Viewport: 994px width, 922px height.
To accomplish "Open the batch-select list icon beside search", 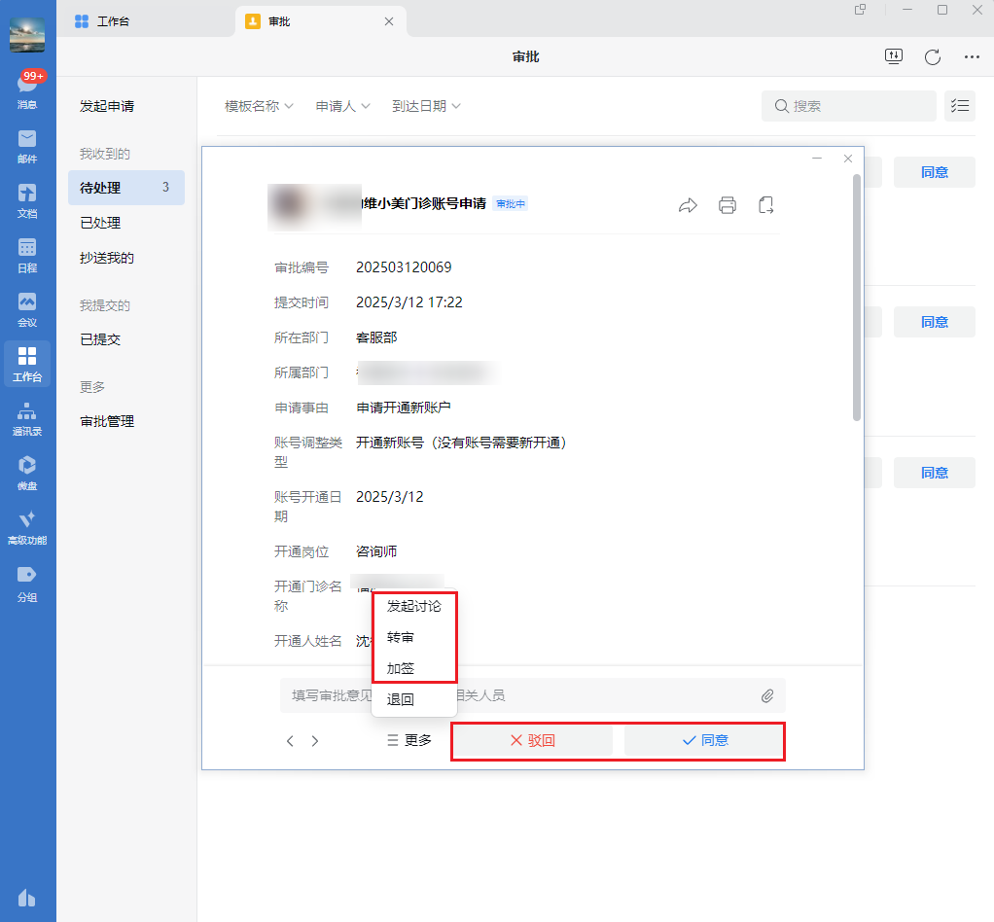I will 959,106.
